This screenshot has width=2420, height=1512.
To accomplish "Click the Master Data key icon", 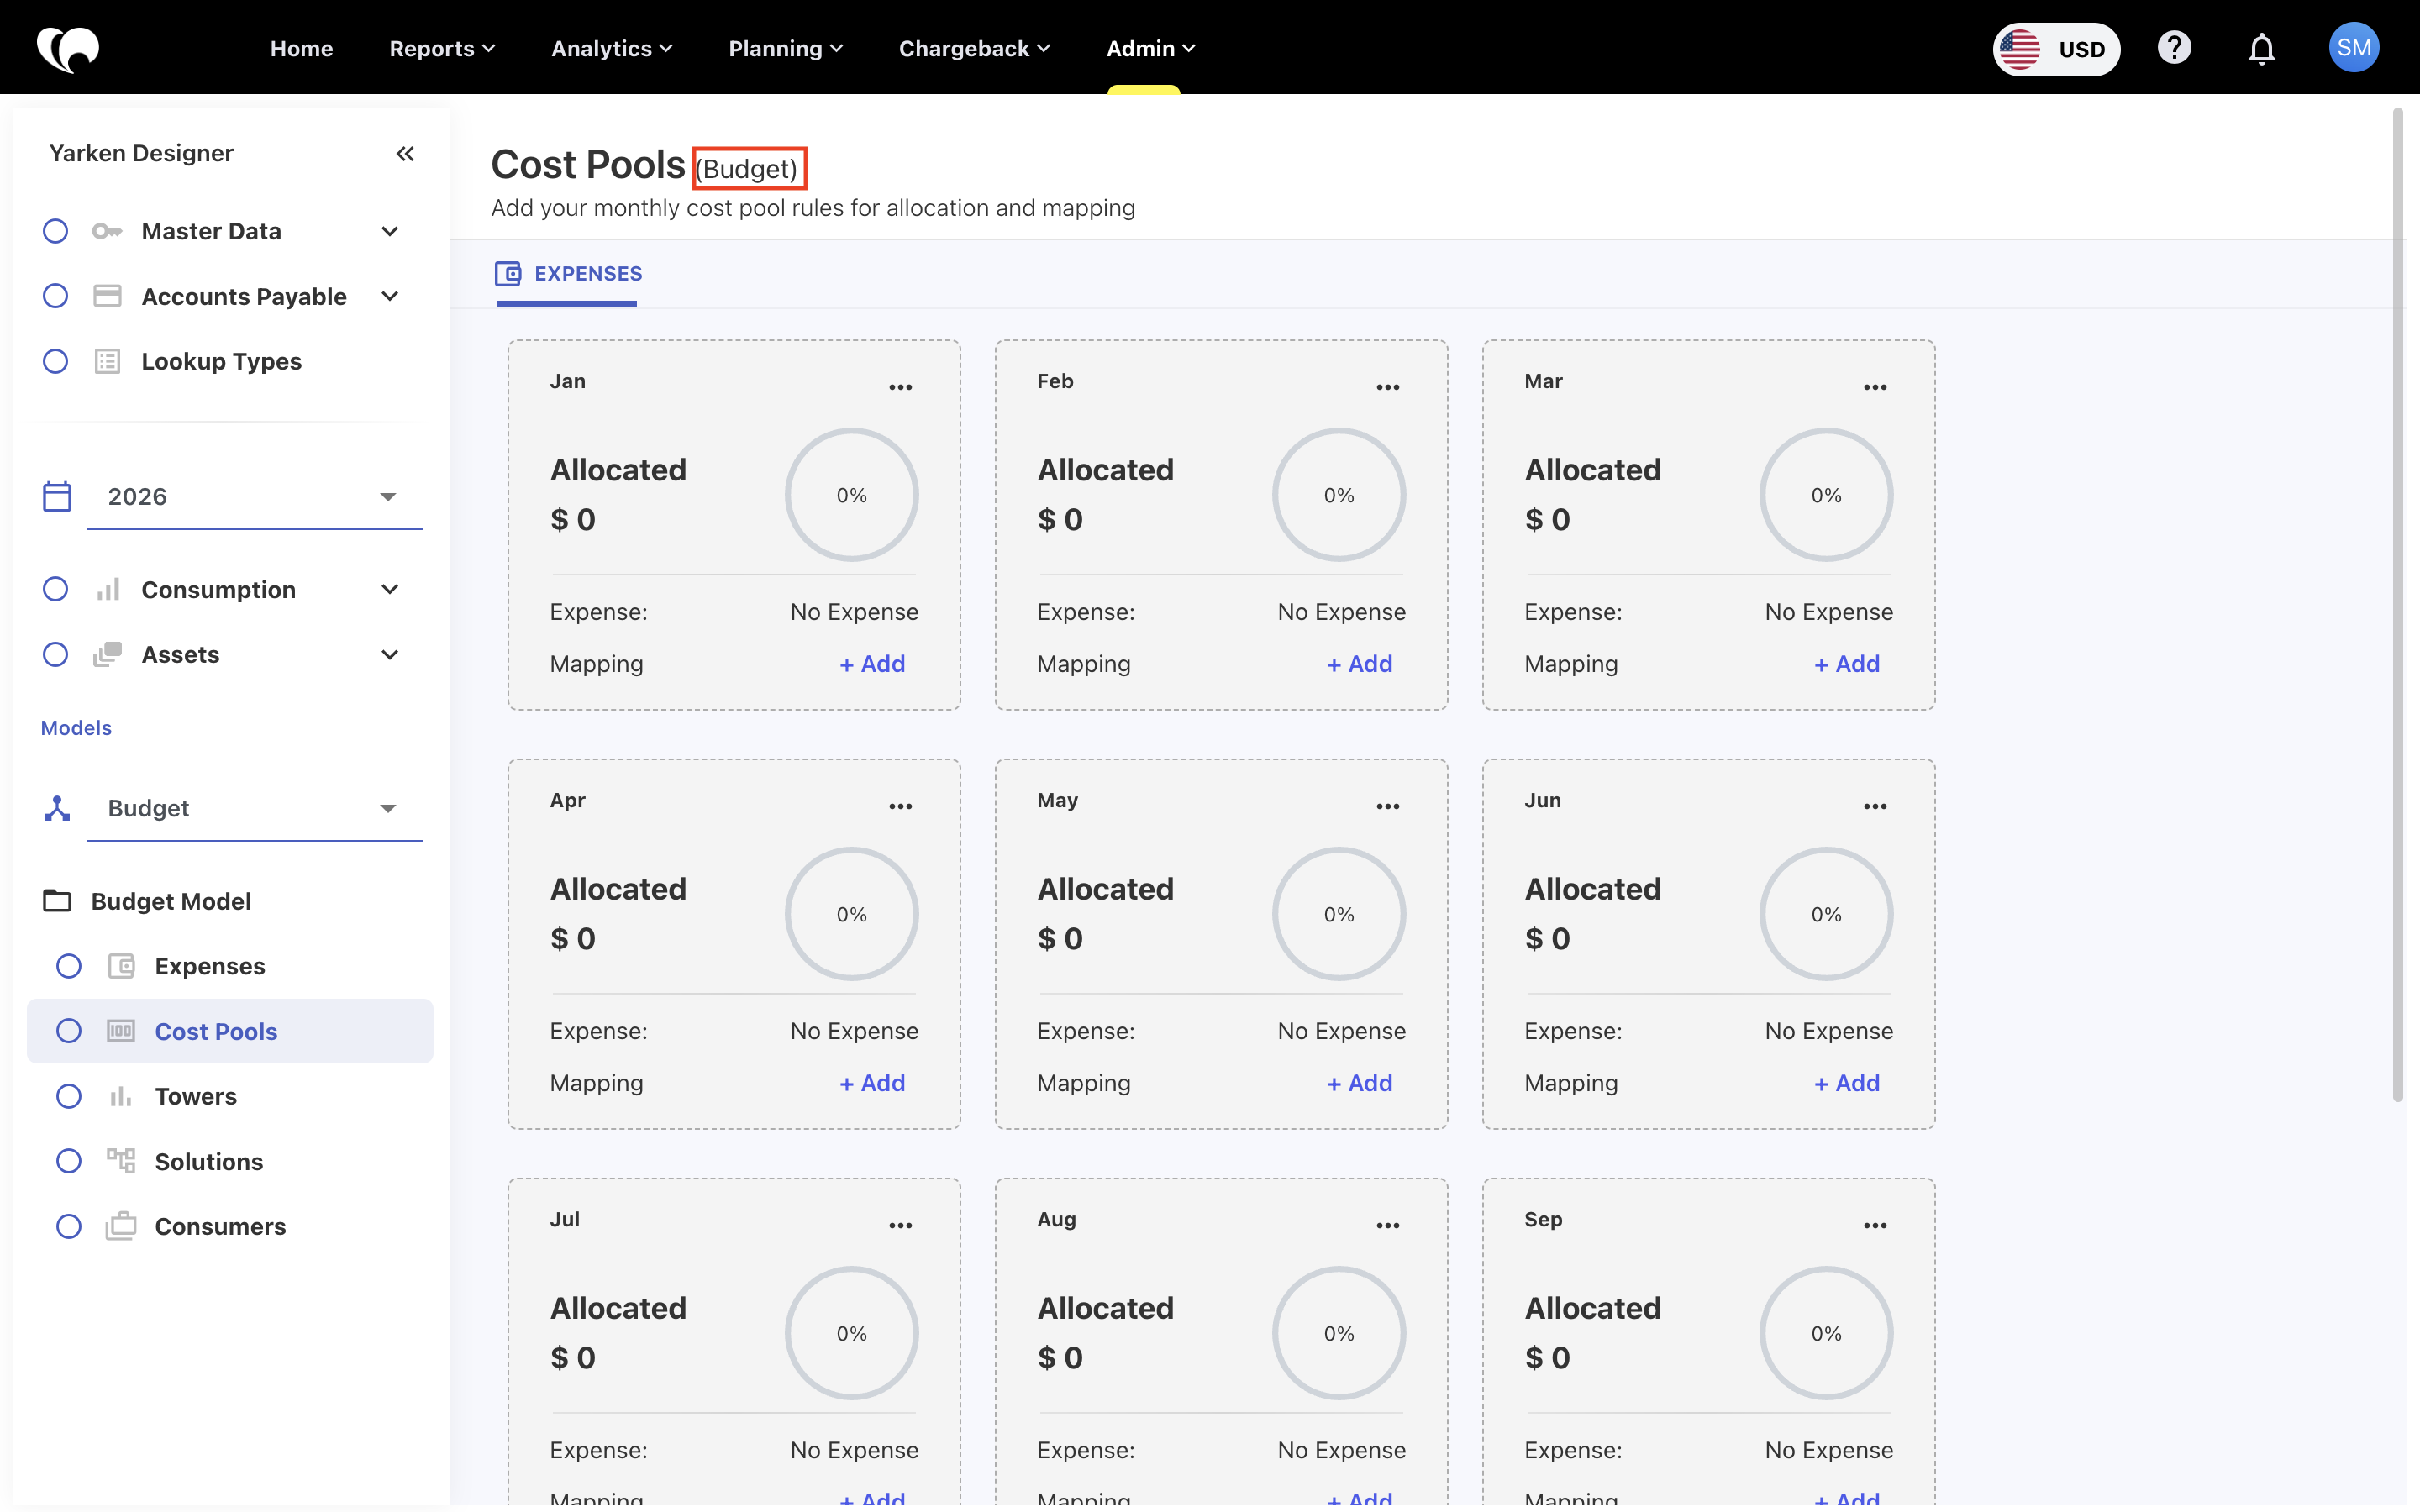I will (107, 231).
